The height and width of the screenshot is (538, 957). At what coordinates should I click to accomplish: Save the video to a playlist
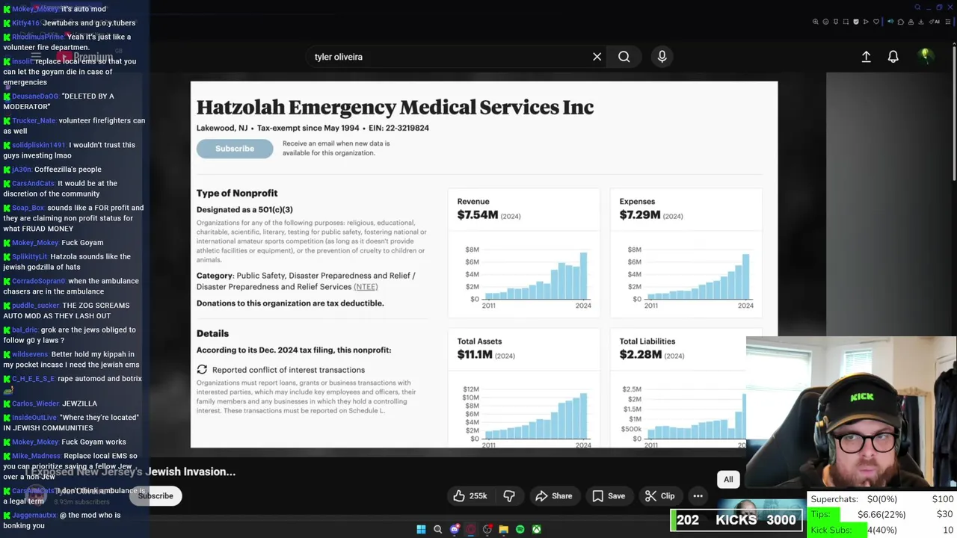click(x=609, y=495)
